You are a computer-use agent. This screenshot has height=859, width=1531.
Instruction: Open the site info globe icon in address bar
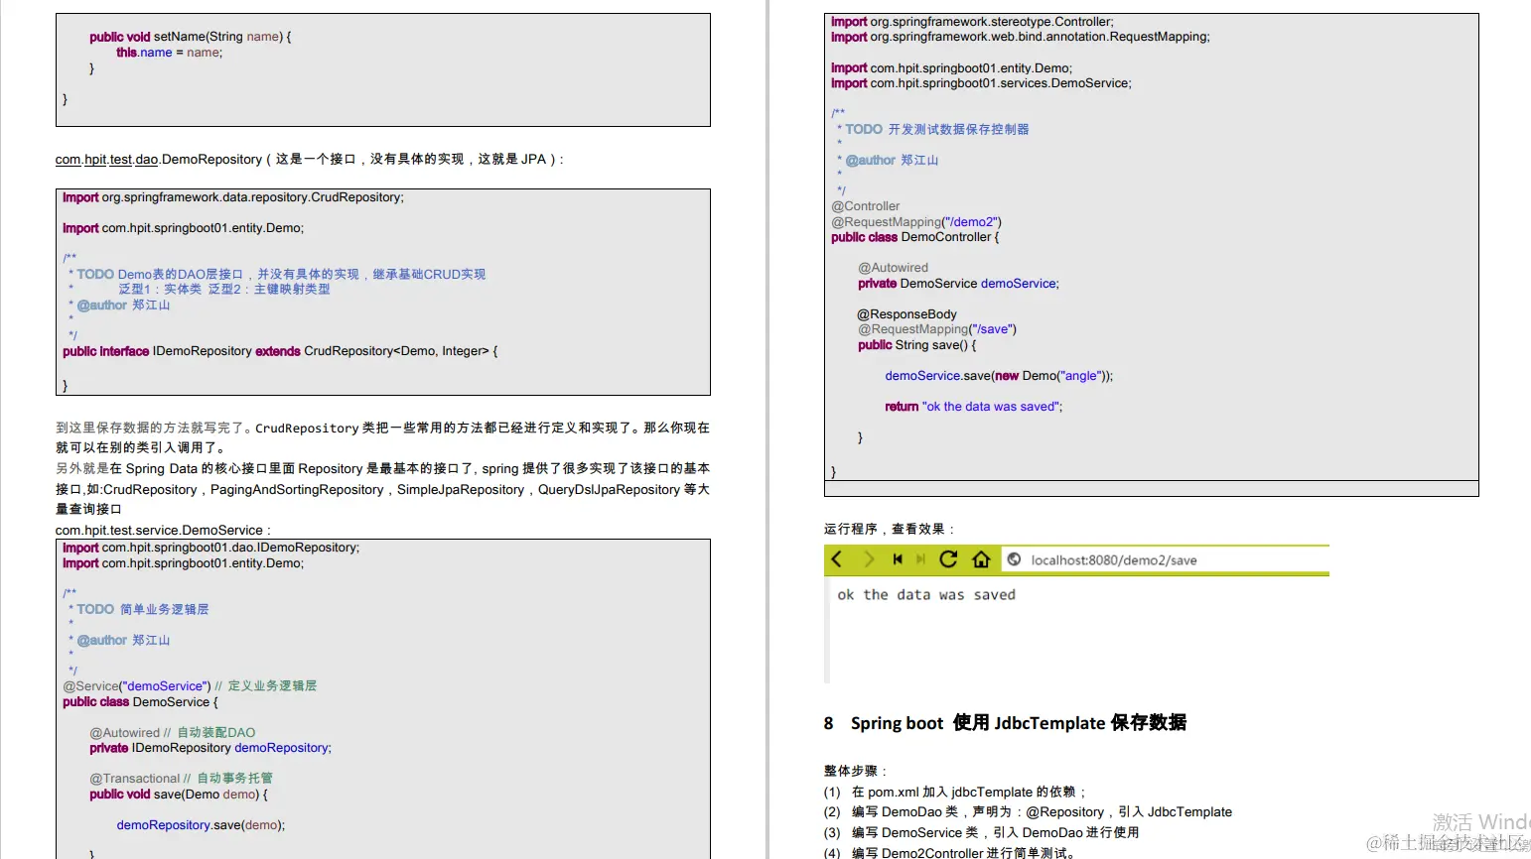(1014, 558)
